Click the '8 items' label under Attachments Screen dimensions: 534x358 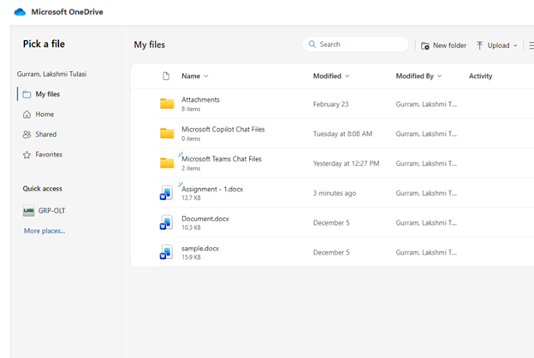pyautogui.click(x=191, y=109)
